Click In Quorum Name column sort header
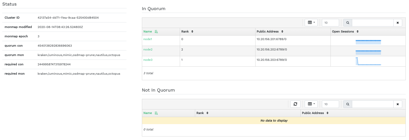This screenshot has height=140, width=409. click(x=150, y=32)
